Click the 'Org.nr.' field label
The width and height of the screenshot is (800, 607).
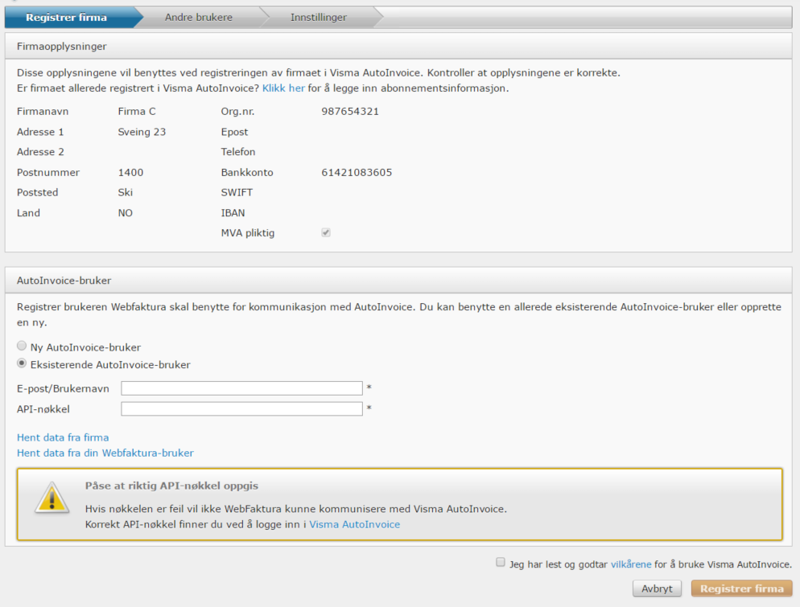[x=237, y=112]
